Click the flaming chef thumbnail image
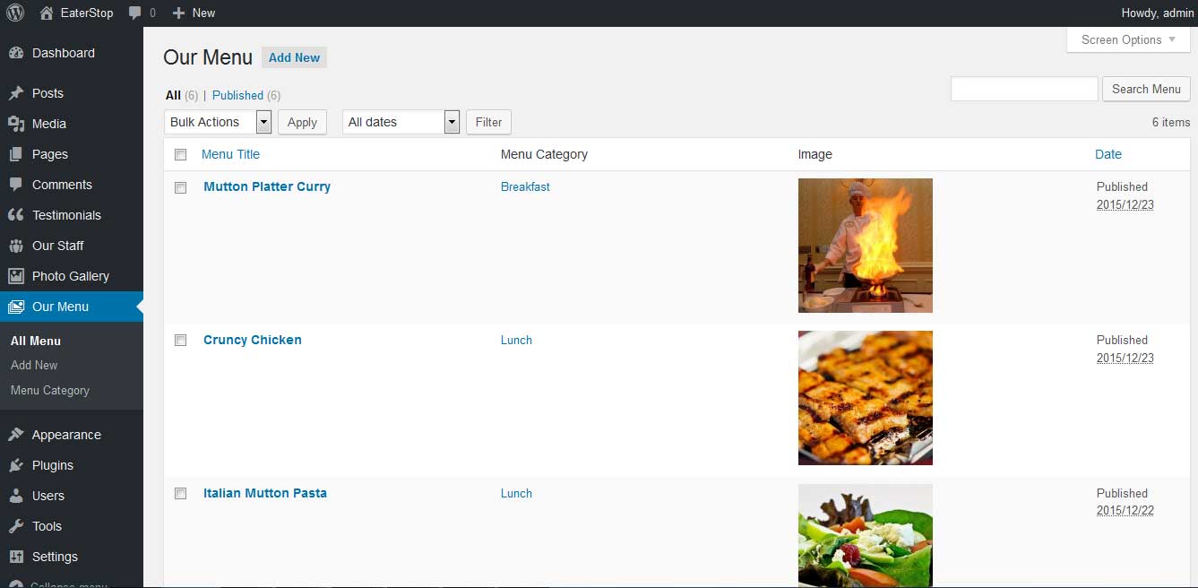The height and width of the screenshot is (588, 1198). [866, 246]
